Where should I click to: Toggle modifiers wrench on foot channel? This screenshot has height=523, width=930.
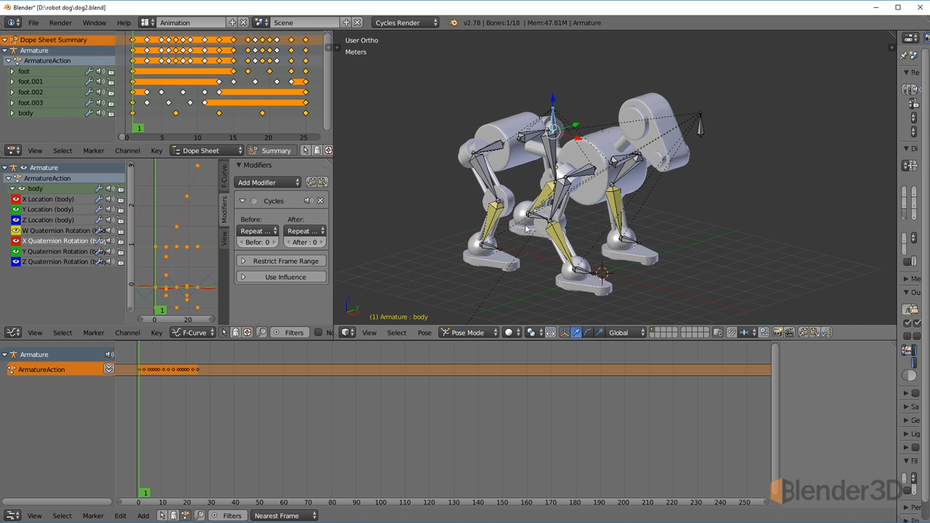coord(89,71)
